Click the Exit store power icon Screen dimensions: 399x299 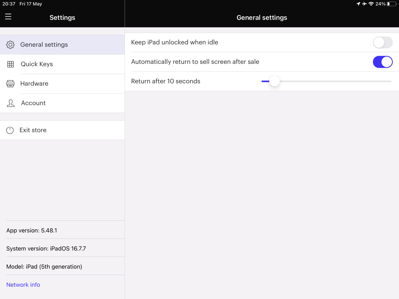point(10,130)
